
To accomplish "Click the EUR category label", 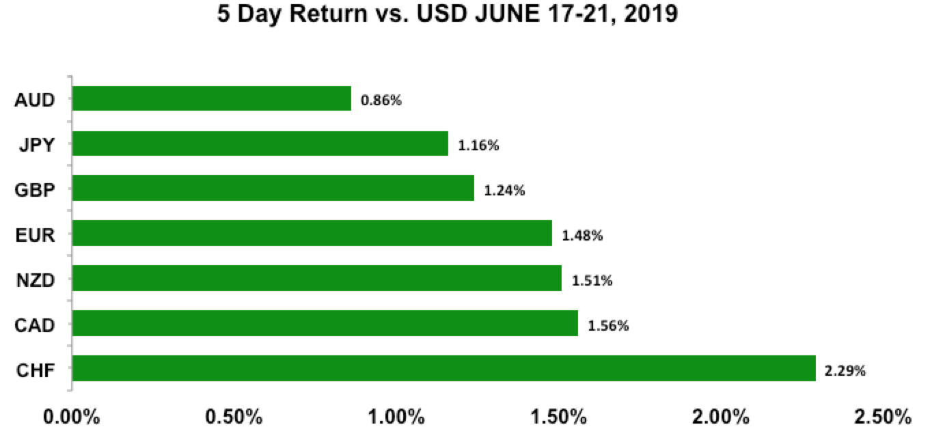I will [34, 235].
